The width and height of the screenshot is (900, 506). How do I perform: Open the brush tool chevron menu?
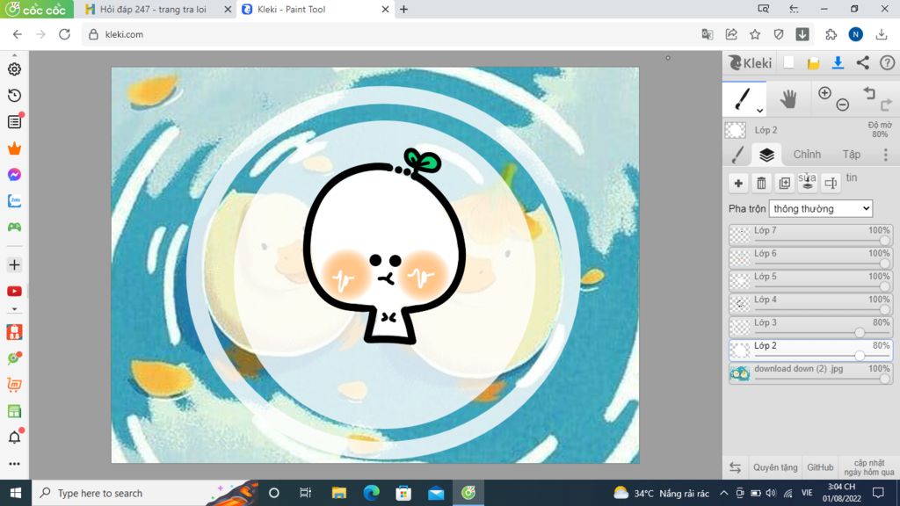[759, 110]
